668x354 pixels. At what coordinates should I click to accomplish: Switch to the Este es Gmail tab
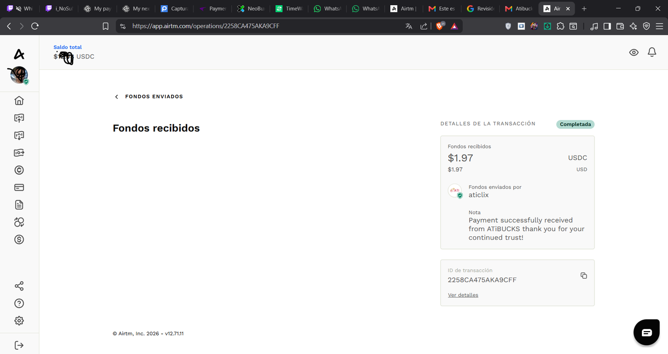(443, 9)
